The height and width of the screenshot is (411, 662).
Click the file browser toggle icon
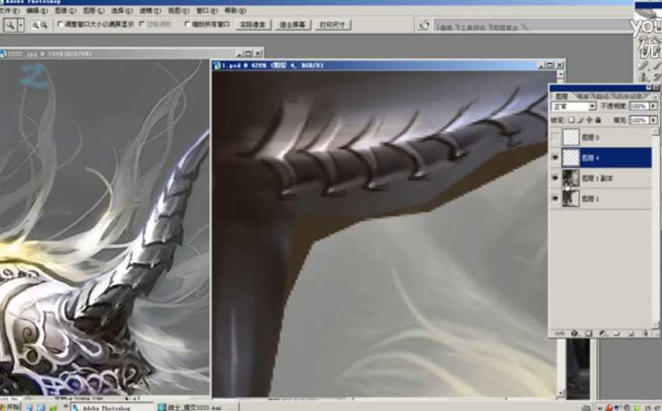[x=423, y=25]
